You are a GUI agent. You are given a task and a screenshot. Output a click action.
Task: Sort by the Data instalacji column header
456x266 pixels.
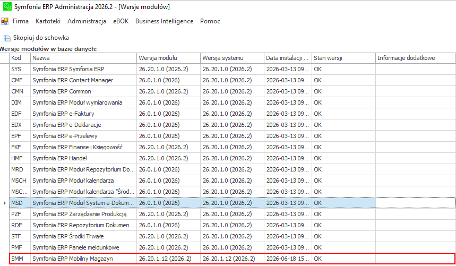coord(288,58)
